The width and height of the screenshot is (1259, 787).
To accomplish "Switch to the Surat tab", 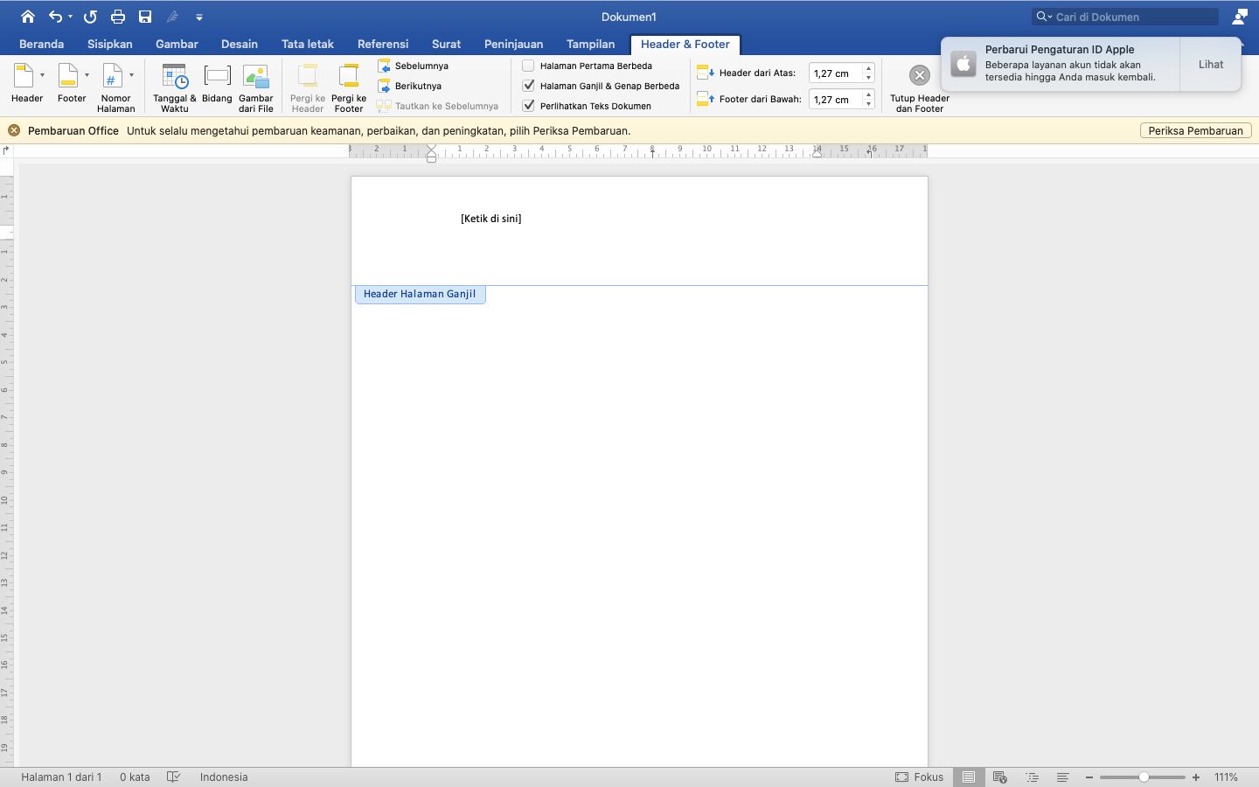I will [446, 44].
